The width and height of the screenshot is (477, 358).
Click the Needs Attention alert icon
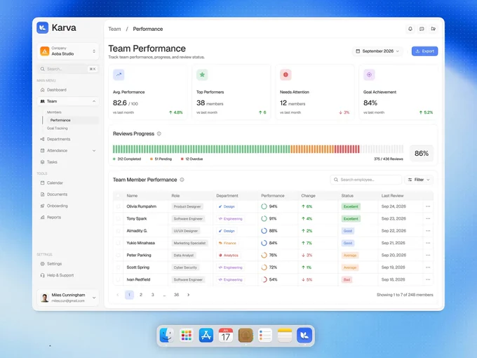pos(285,74)
